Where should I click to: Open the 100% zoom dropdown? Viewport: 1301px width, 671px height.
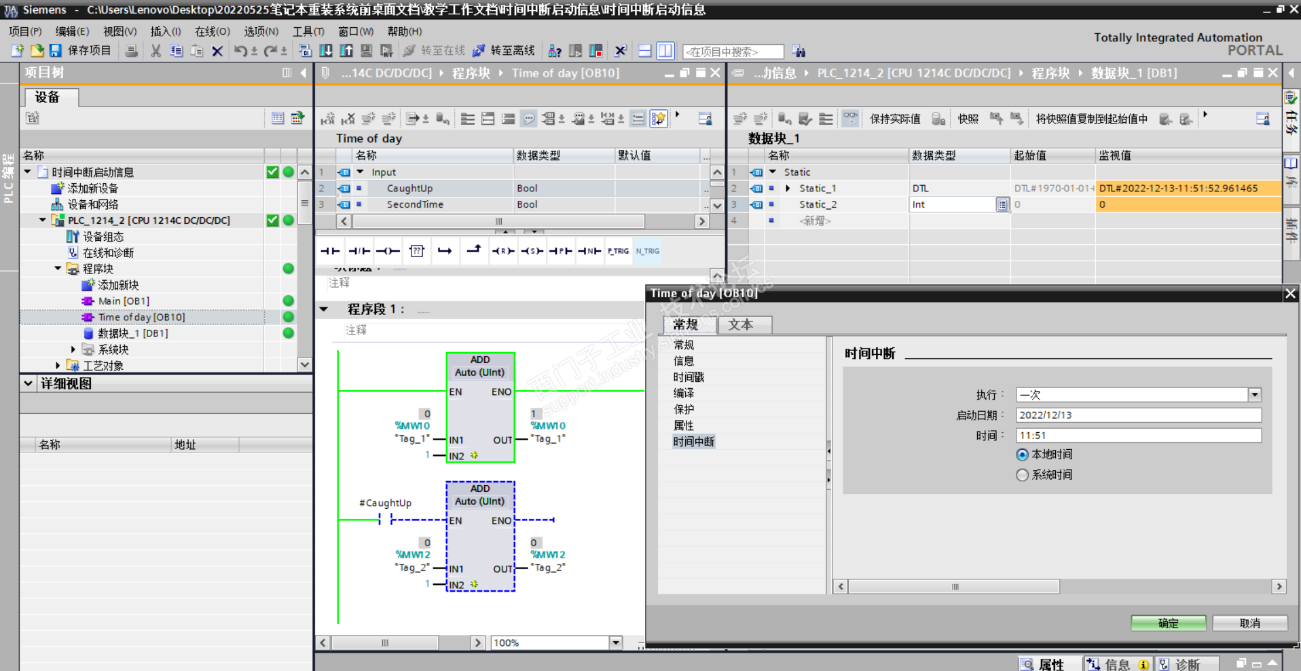616,643
